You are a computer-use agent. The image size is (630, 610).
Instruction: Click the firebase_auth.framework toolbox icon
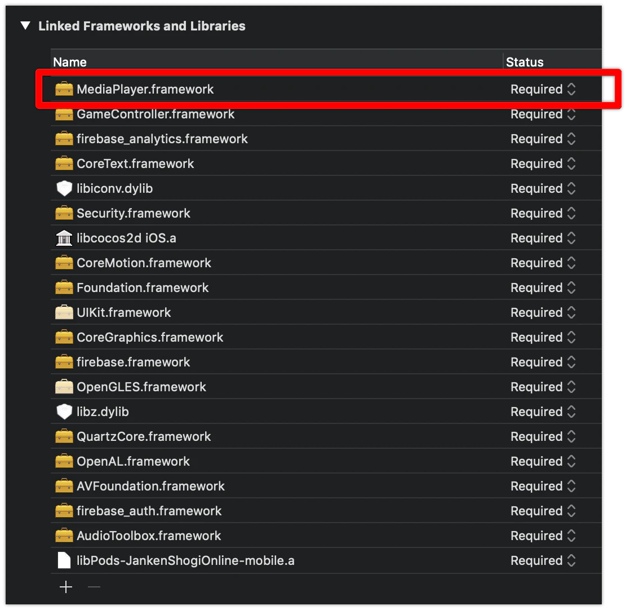point(64,511)
